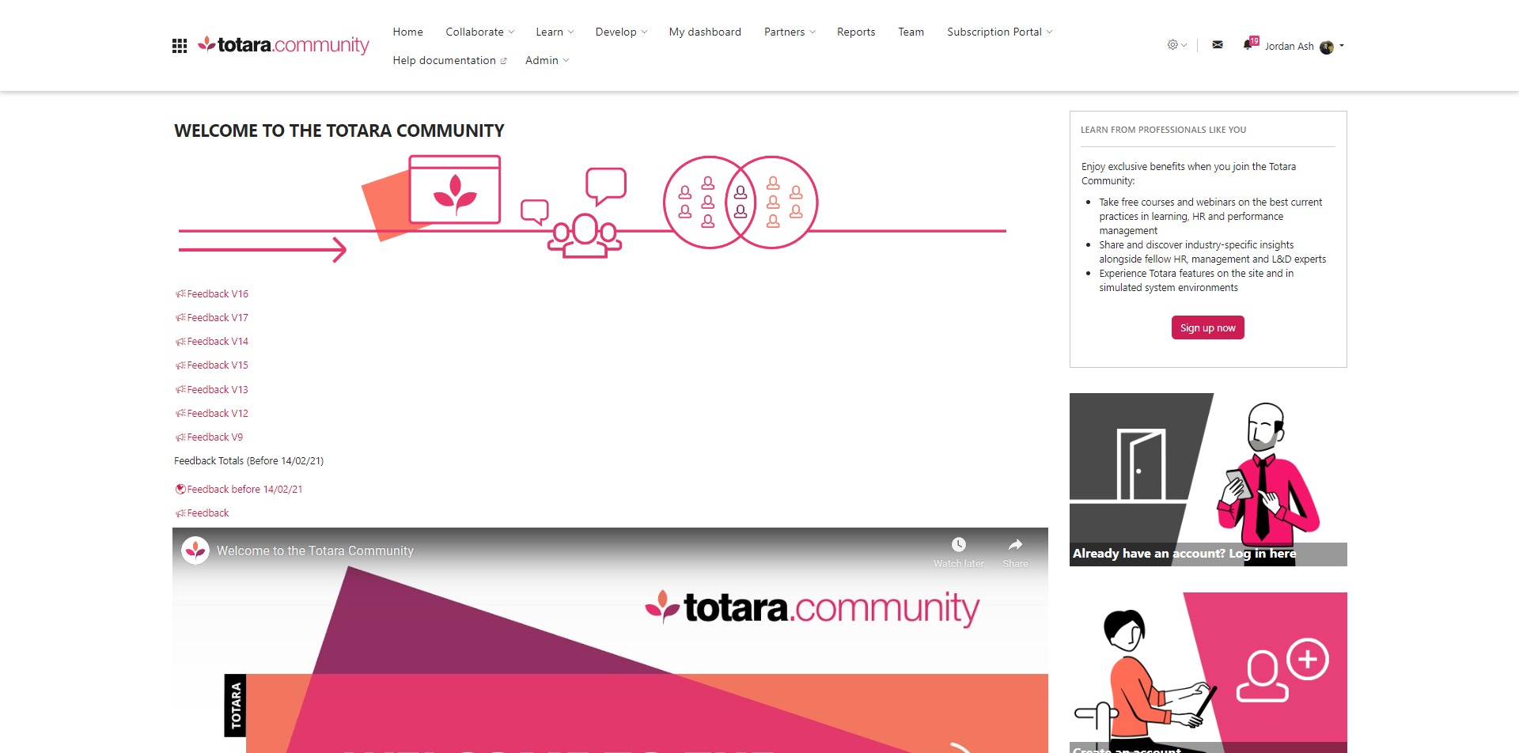The image size is (1519, 753).
Task: Open the grid apps menu icon
Action: pos(180,46)
